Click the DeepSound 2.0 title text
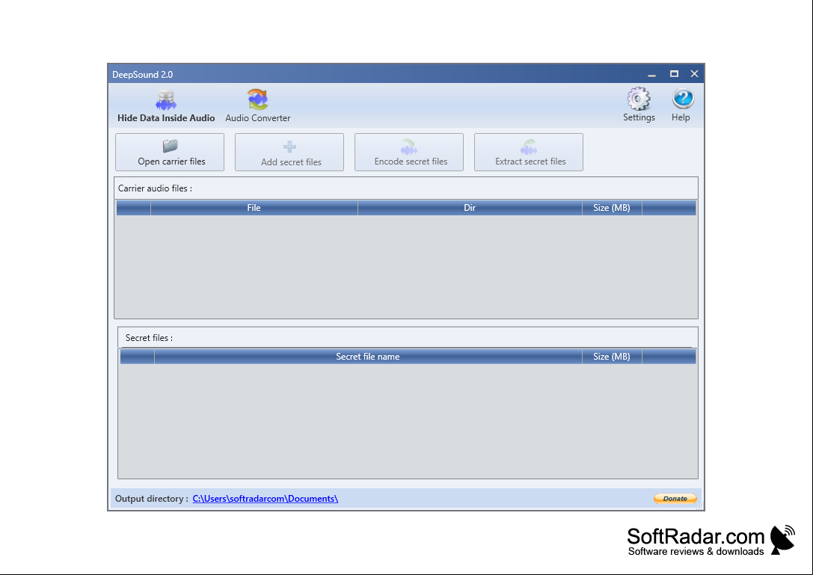The height and width of the screenshot is (575, 813). pos(143,75)
